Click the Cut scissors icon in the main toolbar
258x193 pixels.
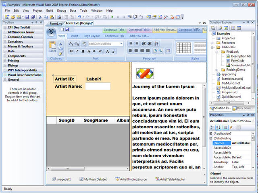pos(40,17)
